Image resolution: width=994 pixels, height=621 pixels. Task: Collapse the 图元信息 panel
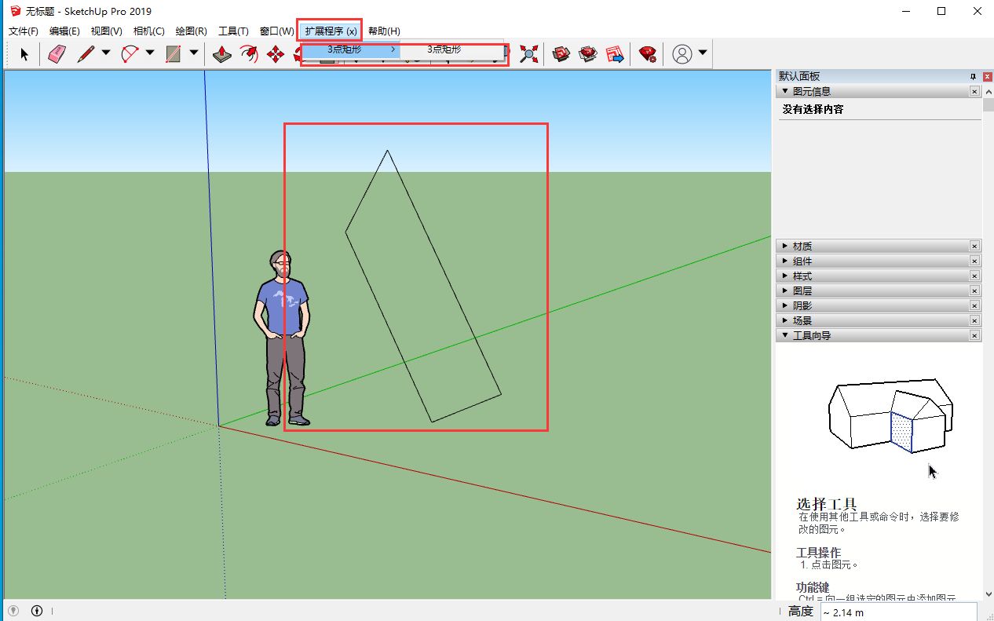785,92
